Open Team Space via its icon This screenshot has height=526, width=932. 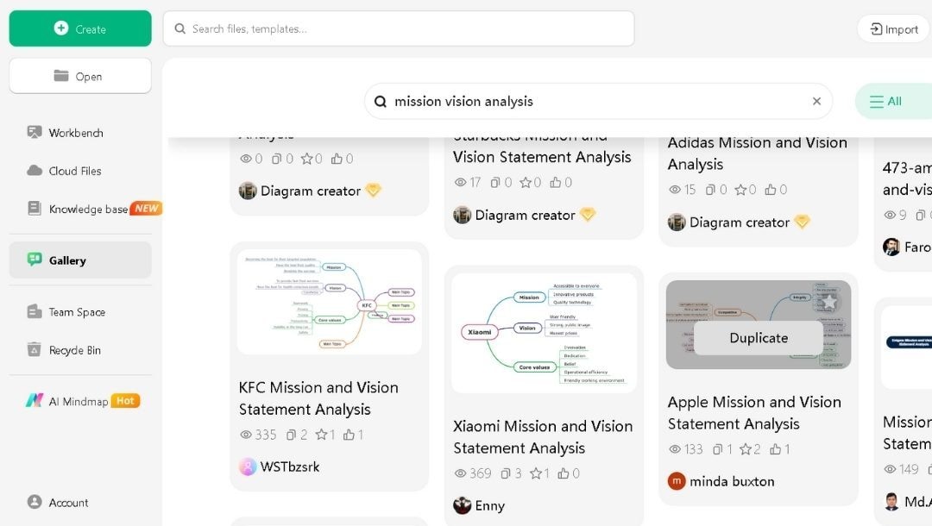pyautogui.click(x=35, y=311)
